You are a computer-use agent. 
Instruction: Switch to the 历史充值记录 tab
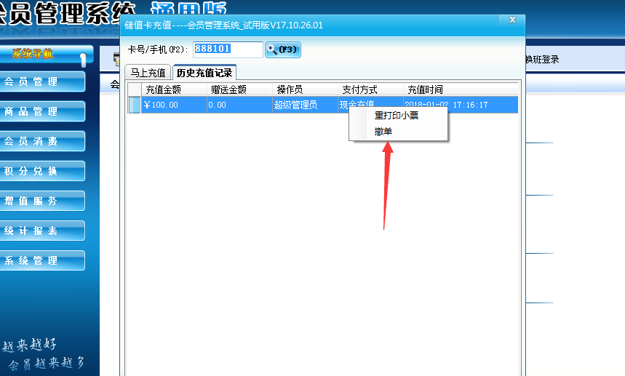(204, 73)
